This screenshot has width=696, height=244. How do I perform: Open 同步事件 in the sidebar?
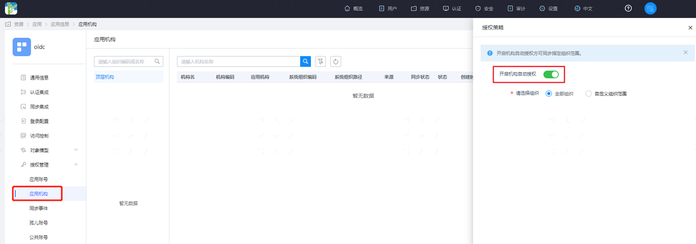39,208
